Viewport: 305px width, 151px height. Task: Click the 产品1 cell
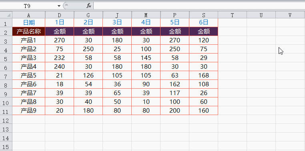pyautogui.click(x=29, y=40)
